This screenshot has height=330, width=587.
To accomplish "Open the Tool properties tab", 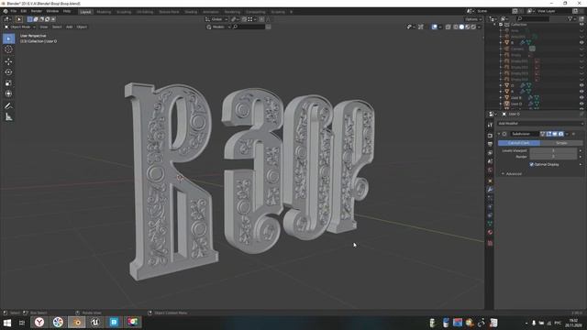I will (x=490, y=125).
